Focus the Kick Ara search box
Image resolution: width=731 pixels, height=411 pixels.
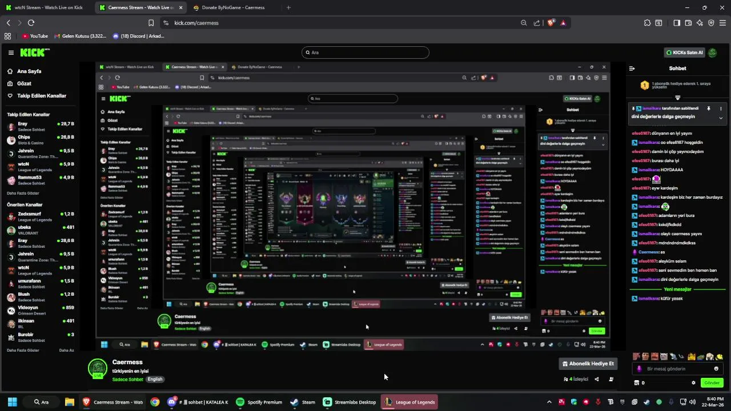coord(365,53)
